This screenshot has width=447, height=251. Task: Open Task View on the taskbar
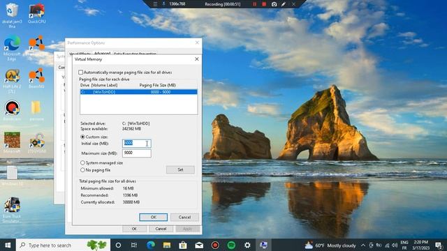[x=134, y=245]
